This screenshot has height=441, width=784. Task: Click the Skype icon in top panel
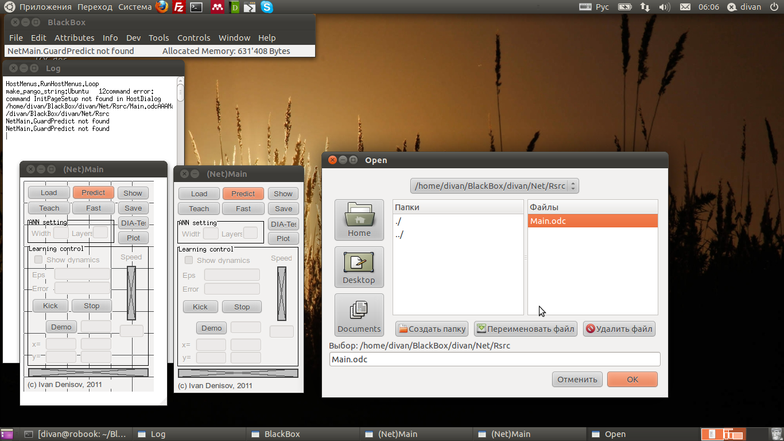tap(266, 7)
